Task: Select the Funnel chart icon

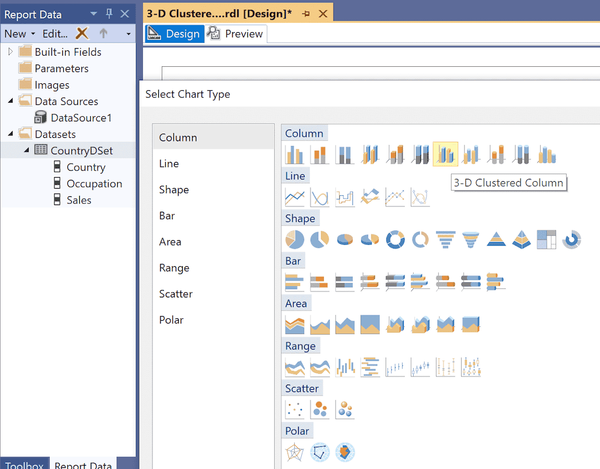Action: [x=445, y=239]
